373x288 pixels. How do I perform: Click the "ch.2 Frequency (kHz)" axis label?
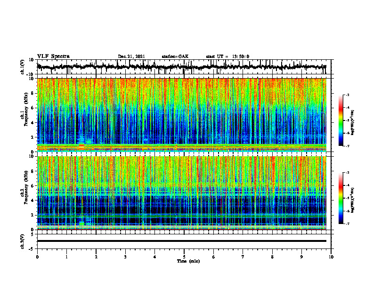click(24, 187)
